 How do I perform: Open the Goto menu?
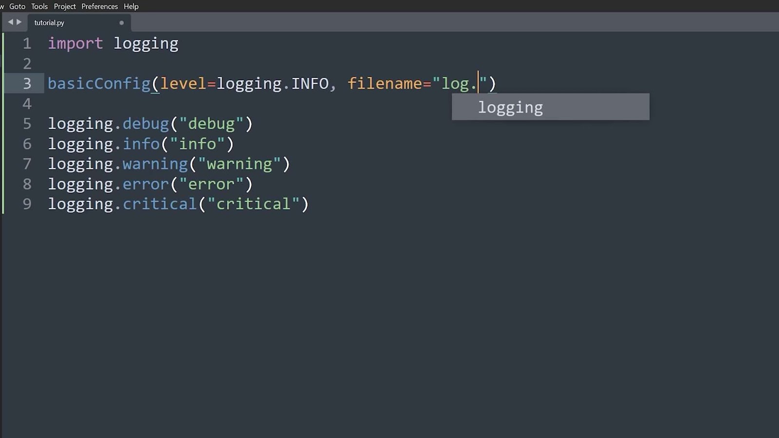tap(17, 6)
